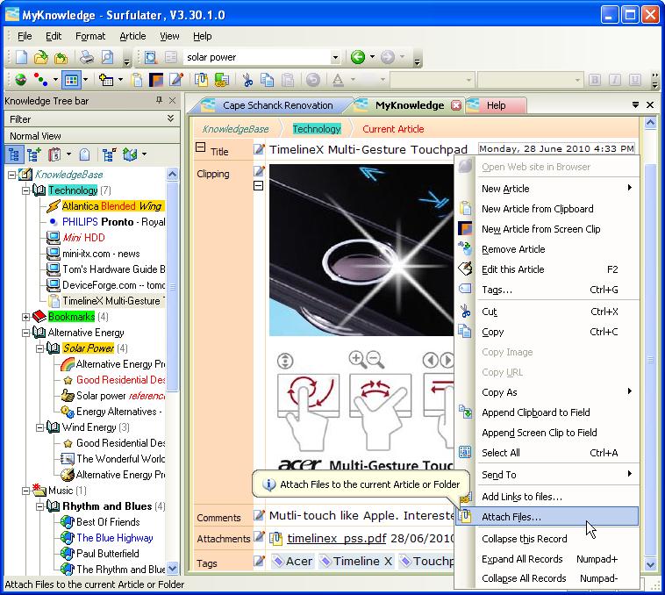Pin the Knowledge Tree bar
Screen dimensions: 665x595
point(159,101)
